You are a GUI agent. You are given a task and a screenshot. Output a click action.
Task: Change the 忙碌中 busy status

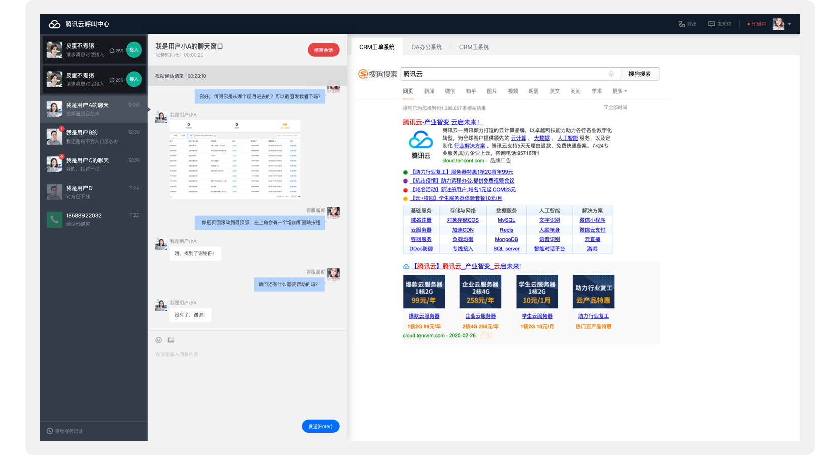click(x=757, y=24)
